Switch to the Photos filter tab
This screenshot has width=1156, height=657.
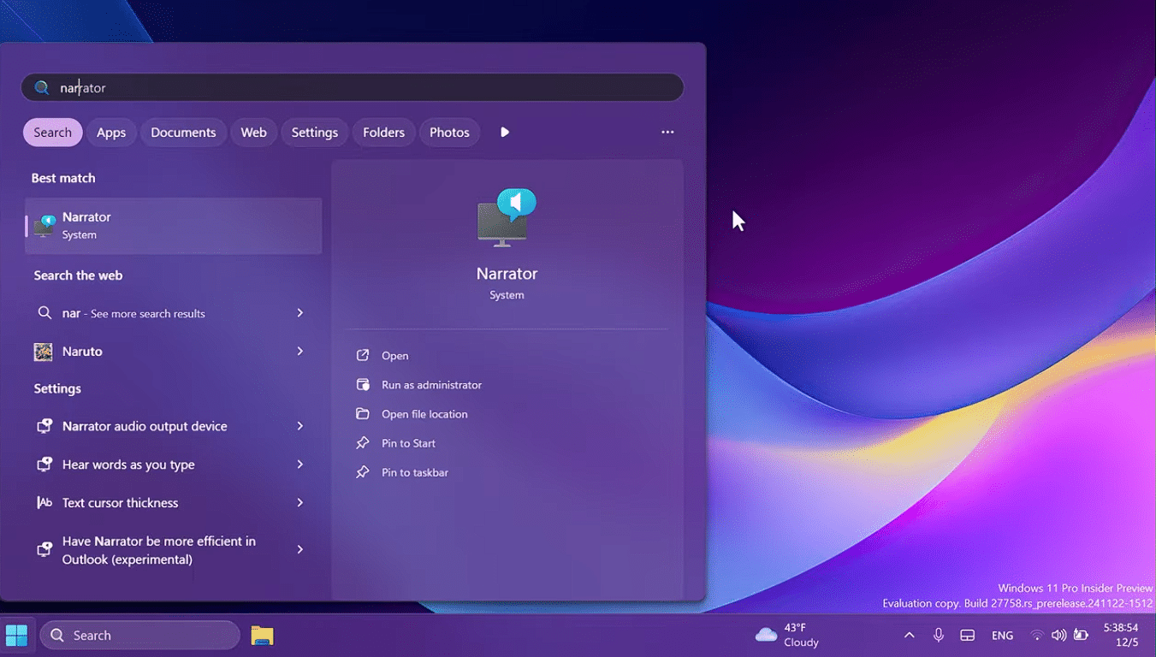pos(449,133)
